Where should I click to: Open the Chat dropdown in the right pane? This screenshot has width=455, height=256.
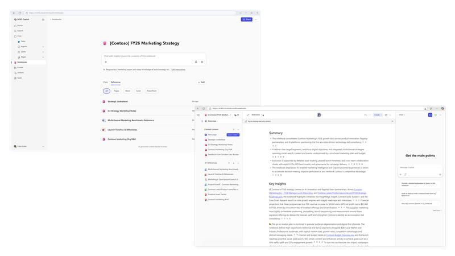(402, 115)
